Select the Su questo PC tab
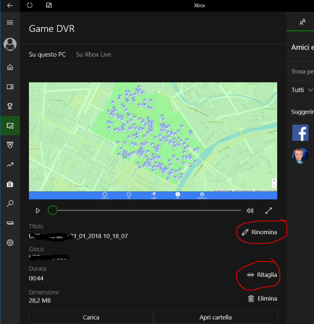This screenshot has width=314, height=324. tap(47, 55)
